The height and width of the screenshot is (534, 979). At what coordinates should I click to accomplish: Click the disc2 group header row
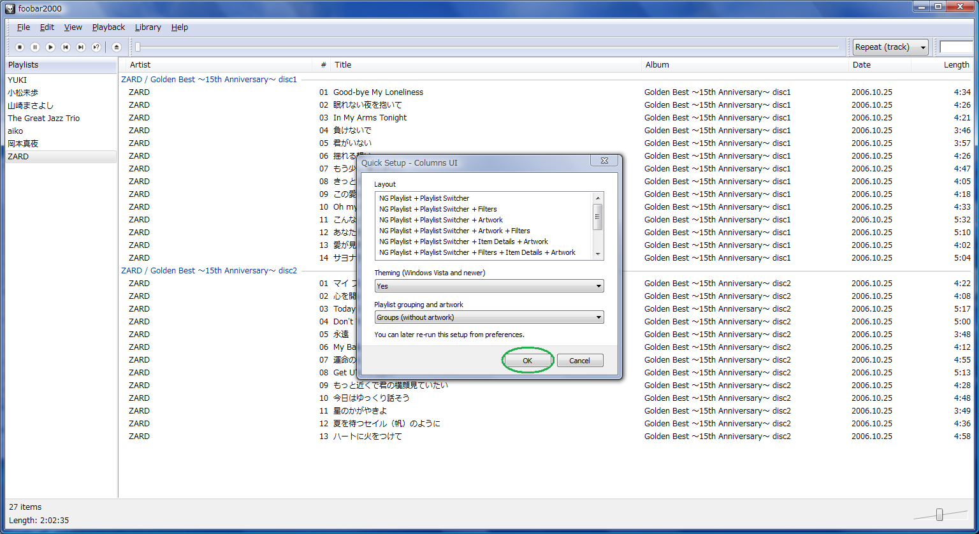click(x=546, y=271)
